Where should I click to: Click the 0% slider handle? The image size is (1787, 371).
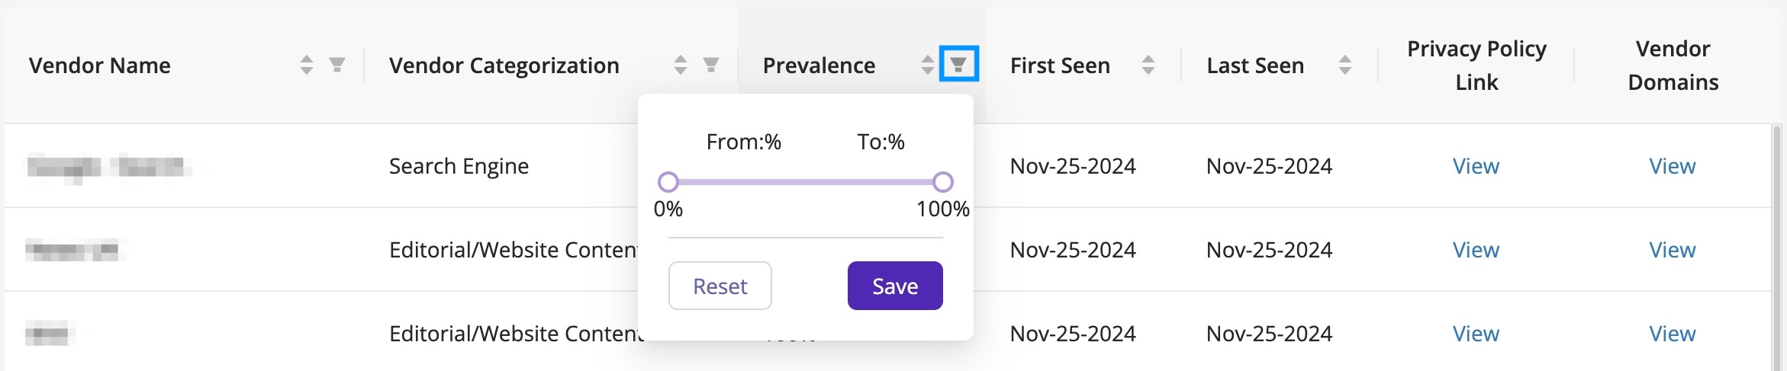(x=668, y=182)
